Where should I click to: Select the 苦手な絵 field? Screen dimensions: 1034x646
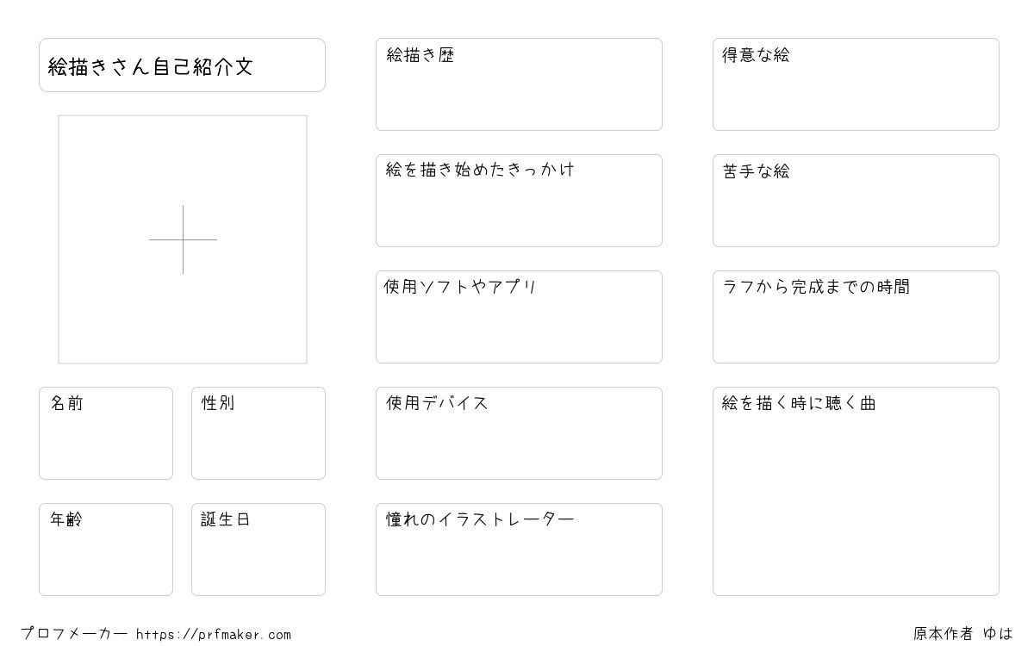(856, 201)
